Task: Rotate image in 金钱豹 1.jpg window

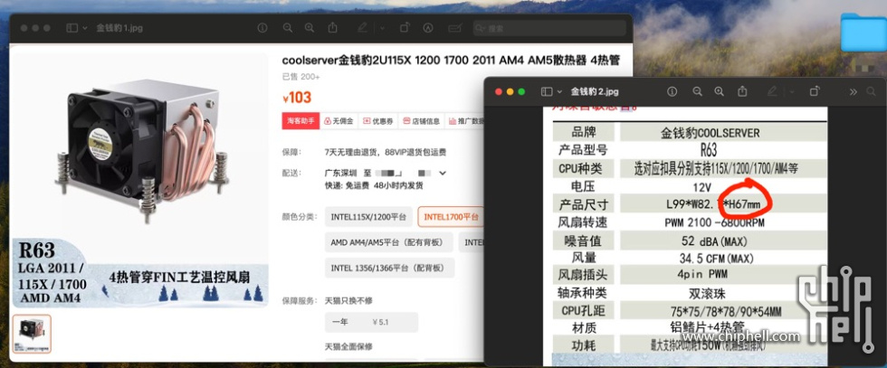Action: pyautogui.click(x=405, y=27)
